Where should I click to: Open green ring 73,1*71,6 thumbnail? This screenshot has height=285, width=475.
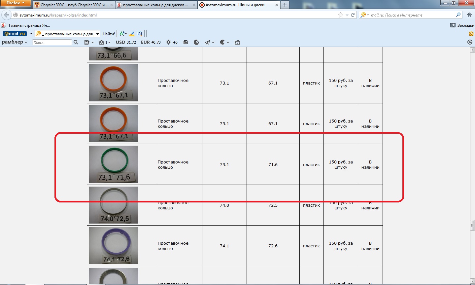pos(114,164)
